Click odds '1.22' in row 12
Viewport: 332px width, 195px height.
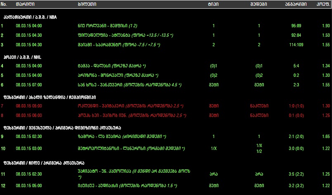tap(326, 185)
